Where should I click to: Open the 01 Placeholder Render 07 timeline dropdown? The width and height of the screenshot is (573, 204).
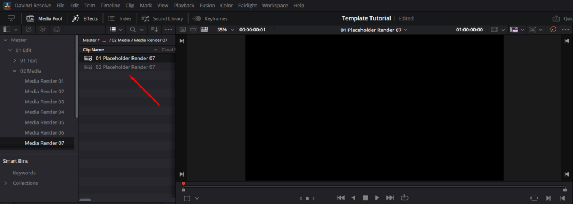click(x=374, y=30)
